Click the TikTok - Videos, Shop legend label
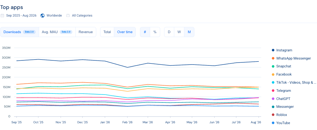317x130 pixels. pyautogui.click(x=296, y=83)
